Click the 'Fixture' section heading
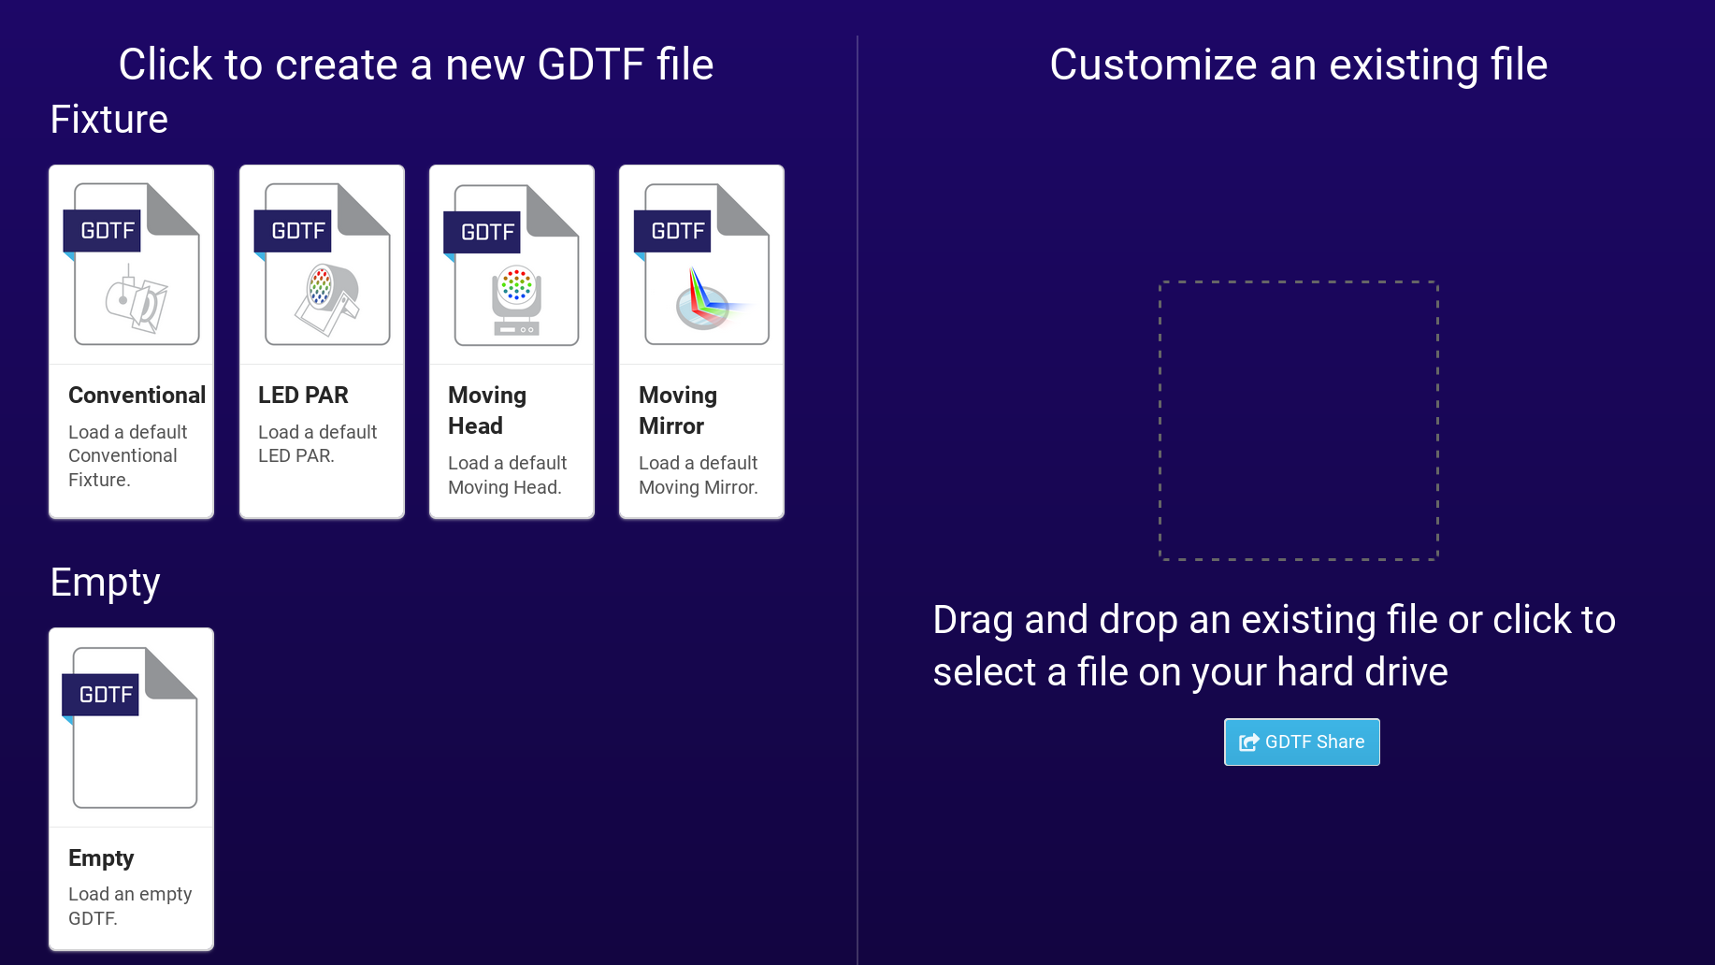 109,120
